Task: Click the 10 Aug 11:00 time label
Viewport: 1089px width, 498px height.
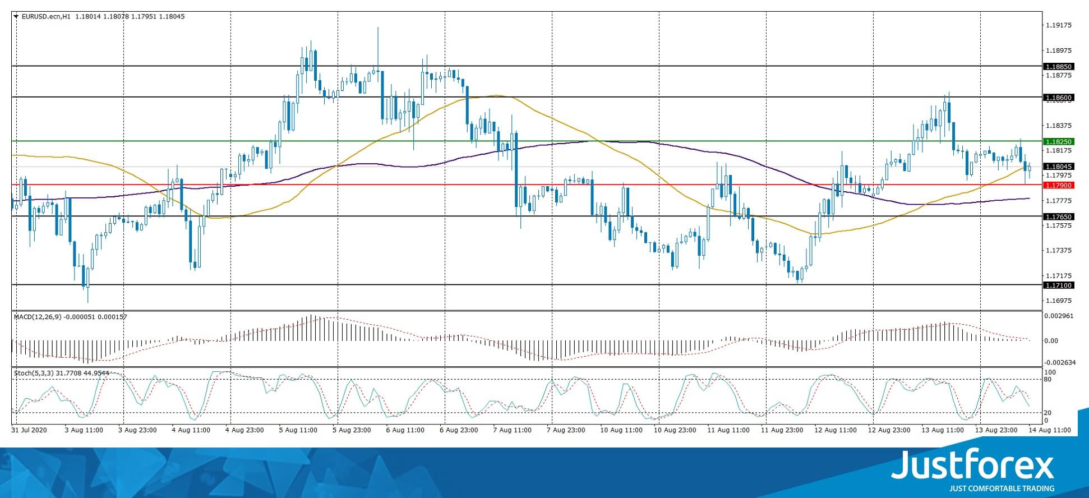Action: coord(621,430)
